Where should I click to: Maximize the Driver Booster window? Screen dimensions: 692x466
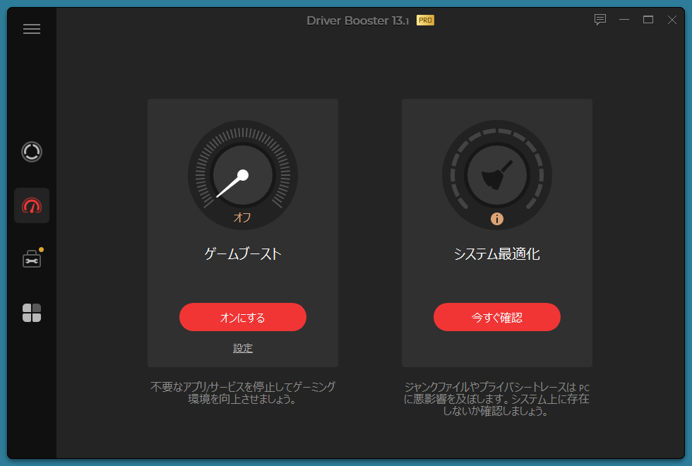click(648, 20)
